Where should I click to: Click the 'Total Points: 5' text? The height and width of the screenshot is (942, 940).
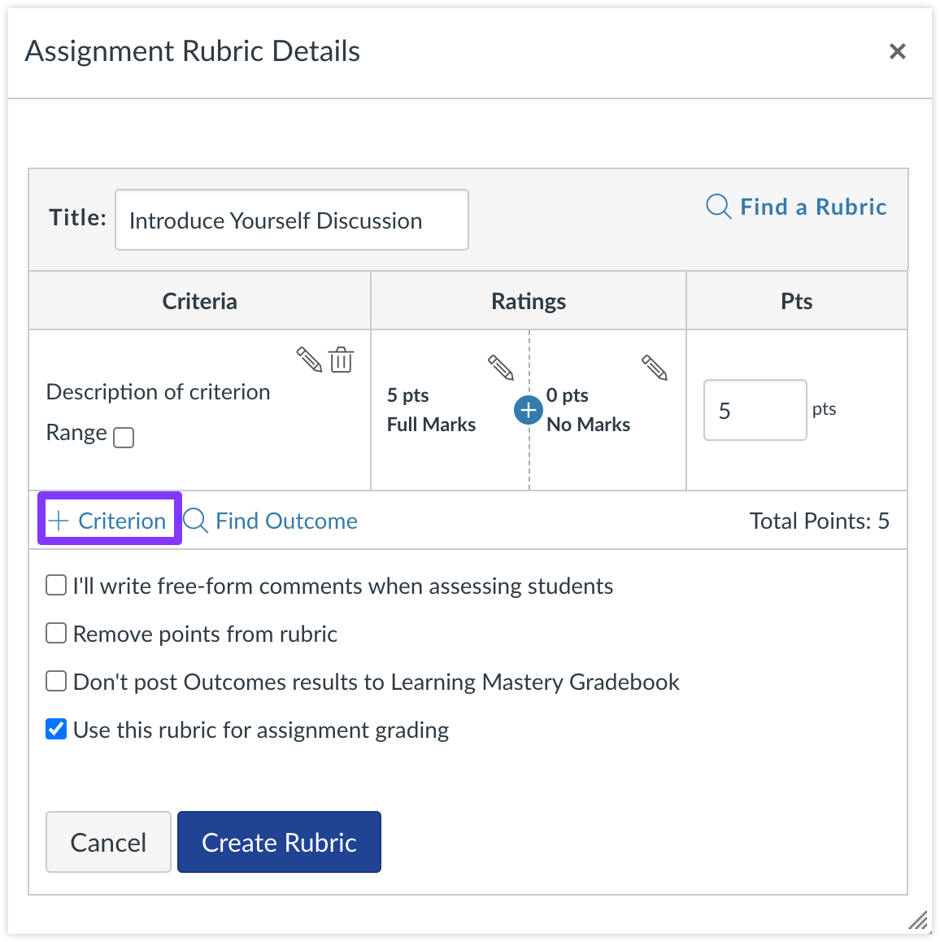pyautogui.click(x=820, y=521)
